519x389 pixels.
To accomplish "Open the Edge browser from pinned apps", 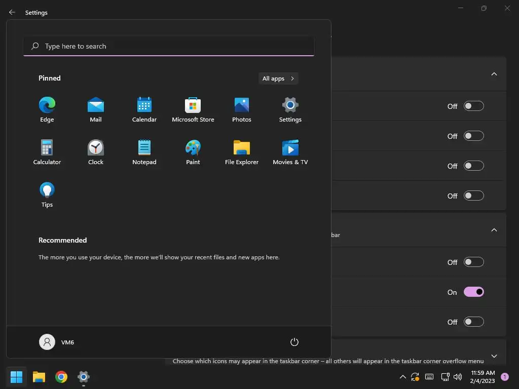I will point(47,110).
